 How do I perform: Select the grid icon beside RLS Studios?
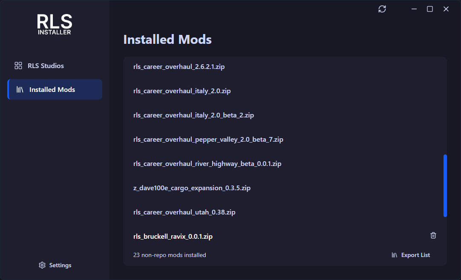[x=18, y=66]
